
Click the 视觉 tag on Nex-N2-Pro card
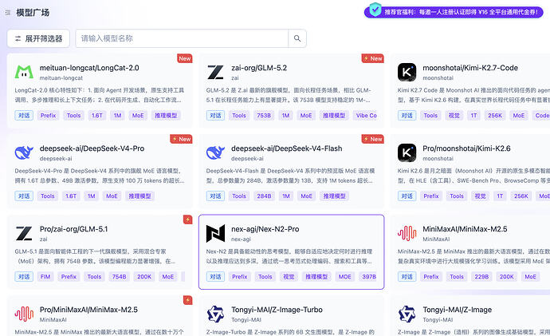pos(289,277)
